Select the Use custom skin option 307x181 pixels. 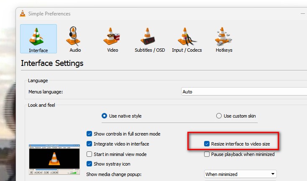coord(236,116)
